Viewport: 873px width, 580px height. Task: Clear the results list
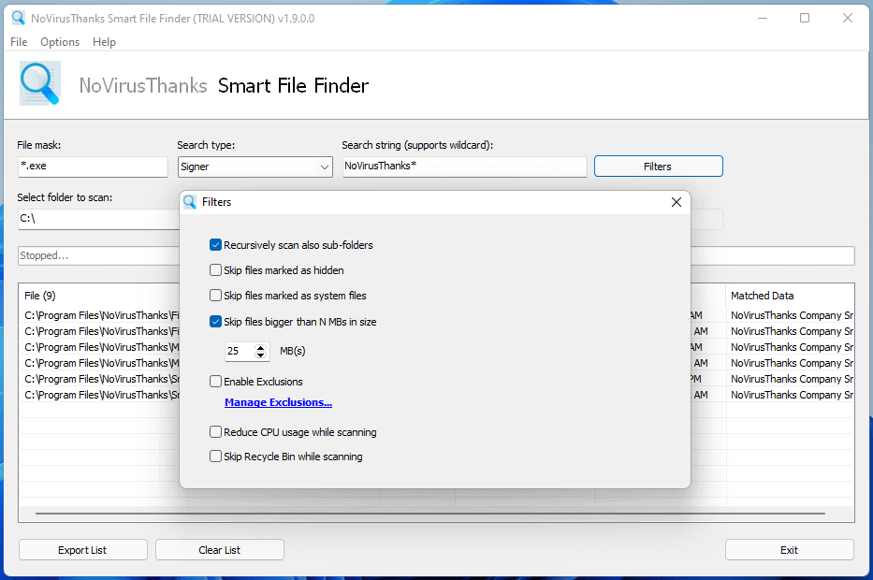tap(219, 549)
